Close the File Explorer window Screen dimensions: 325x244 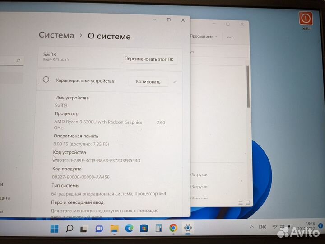242,24
